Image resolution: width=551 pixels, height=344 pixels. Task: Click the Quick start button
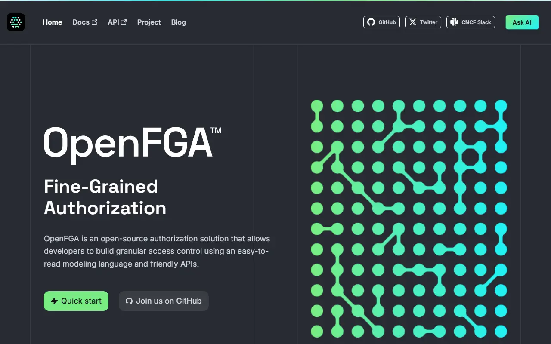click(x=76, y=301)
